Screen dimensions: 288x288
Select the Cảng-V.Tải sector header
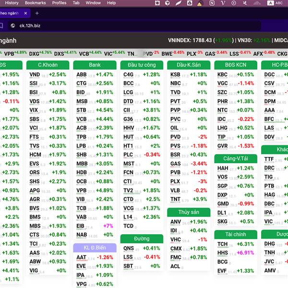236,158
